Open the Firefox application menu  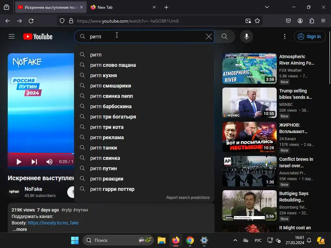click(x=323, y=21)
